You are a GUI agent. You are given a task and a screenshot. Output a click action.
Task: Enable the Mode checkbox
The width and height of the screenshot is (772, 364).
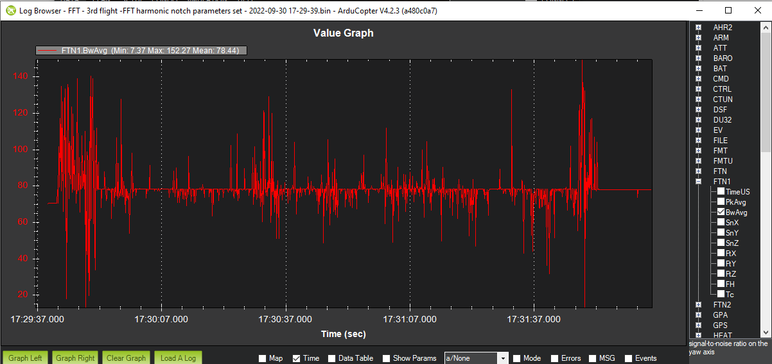[516, 358]
